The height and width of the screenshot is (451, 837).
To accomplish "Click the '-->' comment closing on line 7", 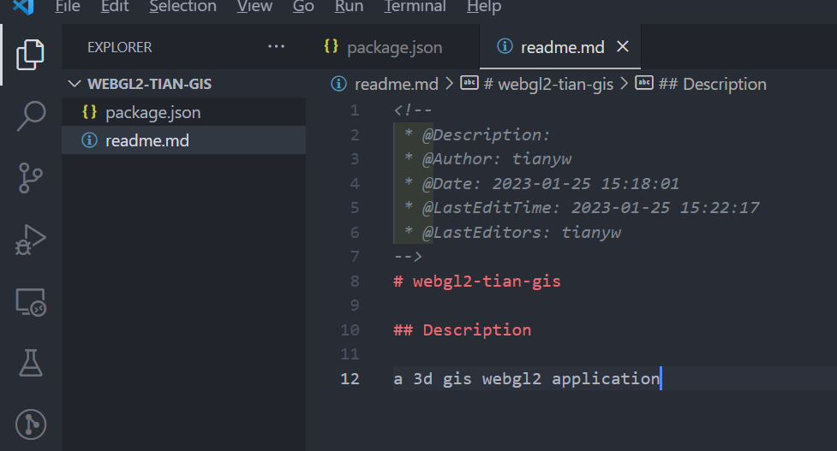I will (x=408, y=257).
